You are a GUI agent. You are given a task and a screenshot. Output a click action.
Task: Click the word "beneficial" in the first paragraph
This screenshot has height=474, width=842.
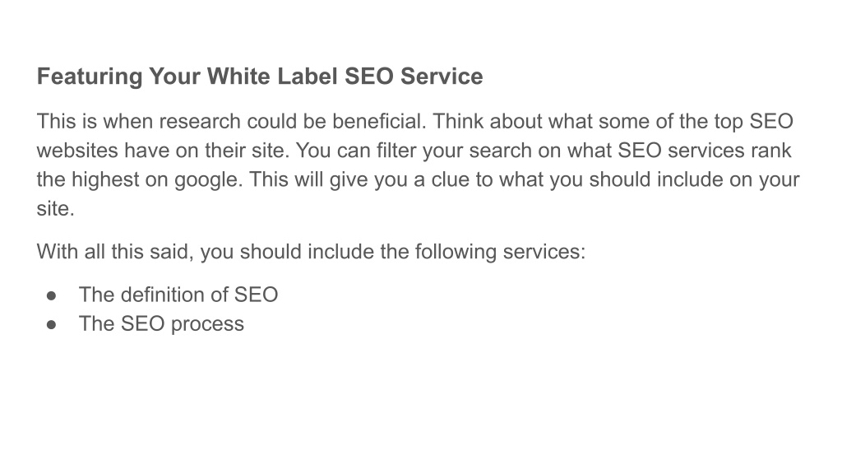(x=378, y=122)
